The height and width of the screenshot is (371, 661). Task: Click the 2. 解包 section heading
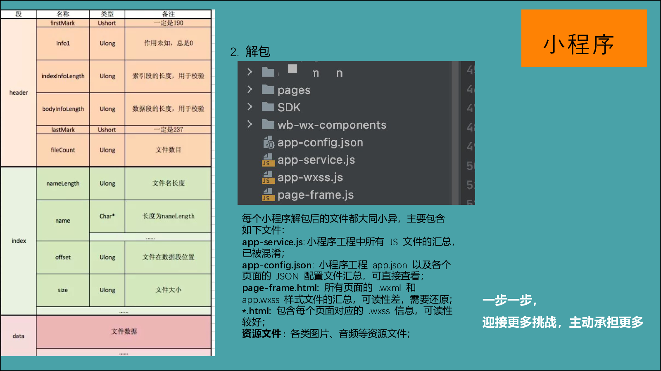[x=250, y=52]
